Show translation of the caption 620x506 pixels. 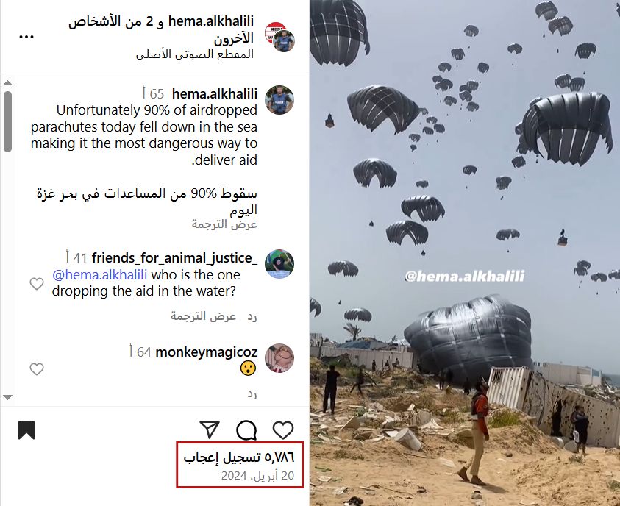pyautogui.click(x=224, y=224)
